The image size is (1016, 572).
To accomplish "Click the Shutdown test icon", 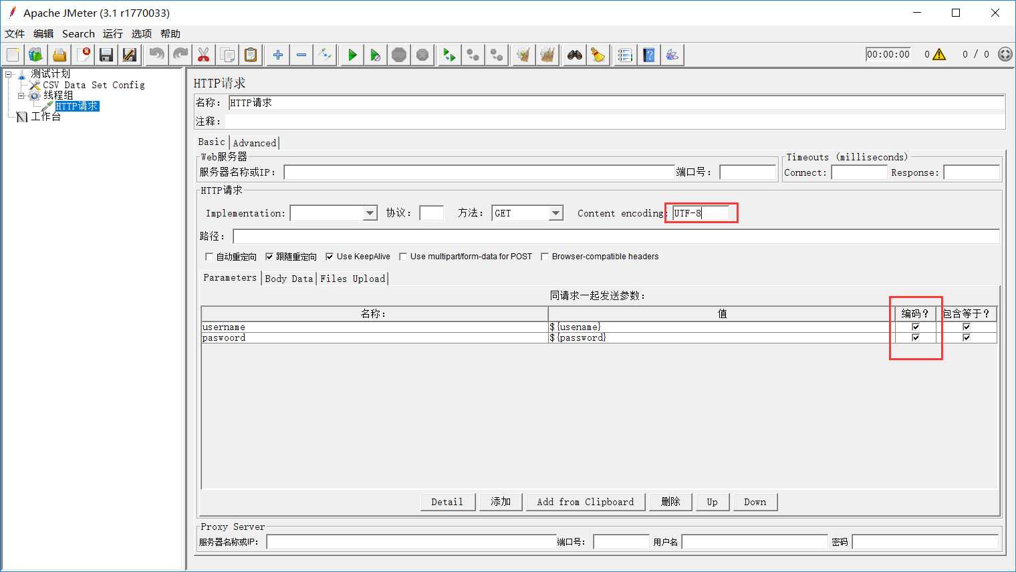I will click(x=422, y=55).
